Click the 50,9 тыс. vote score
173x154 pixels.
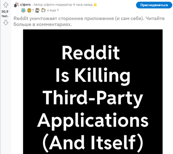(x=5, y=14)
